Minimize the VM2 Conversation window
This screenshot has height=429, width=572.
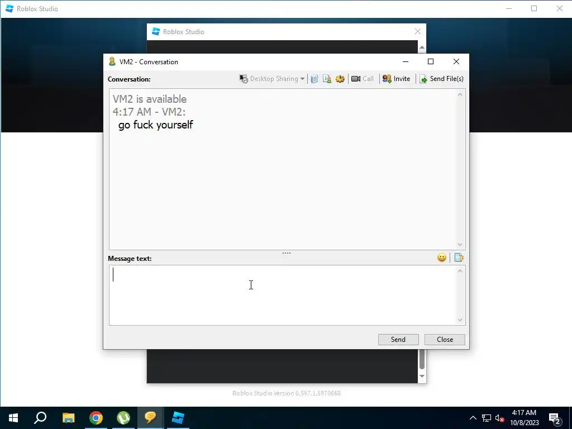pyautogui.click(x=406, y=61)
